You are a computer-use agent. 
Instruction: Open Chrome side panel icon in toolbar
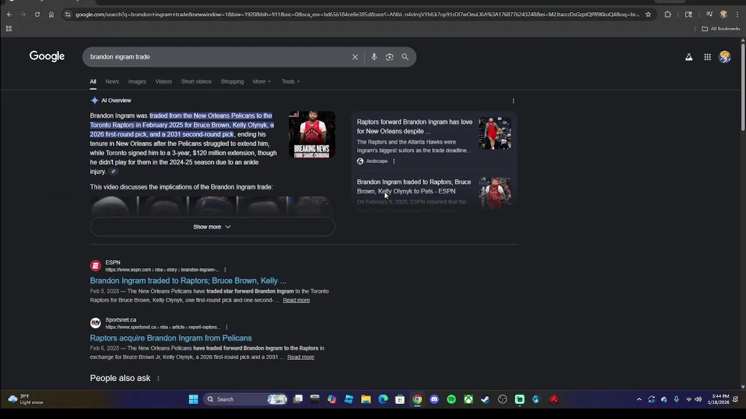688,15
